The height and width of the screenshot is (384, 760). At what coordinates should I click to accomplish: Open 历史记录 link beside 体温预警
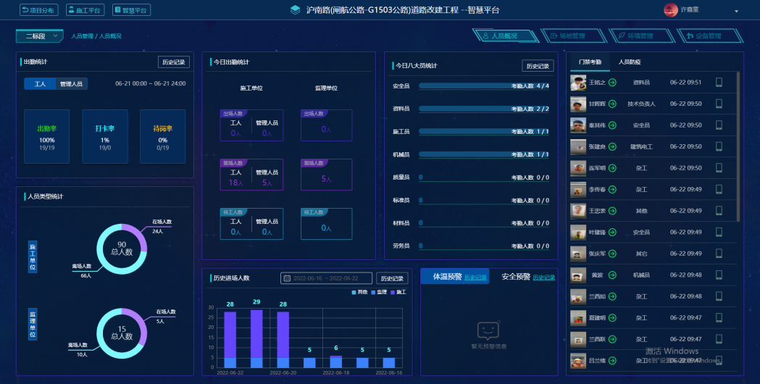point(475,277)
